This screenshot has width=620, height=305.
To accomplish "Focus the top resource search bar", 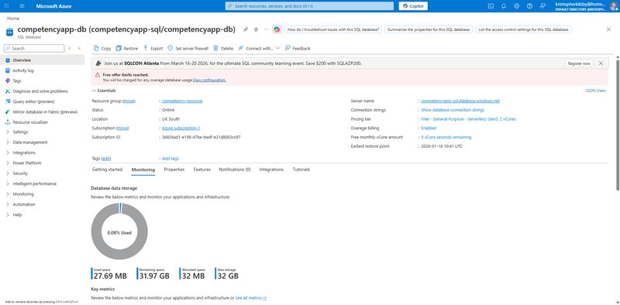I will point(309,6).
